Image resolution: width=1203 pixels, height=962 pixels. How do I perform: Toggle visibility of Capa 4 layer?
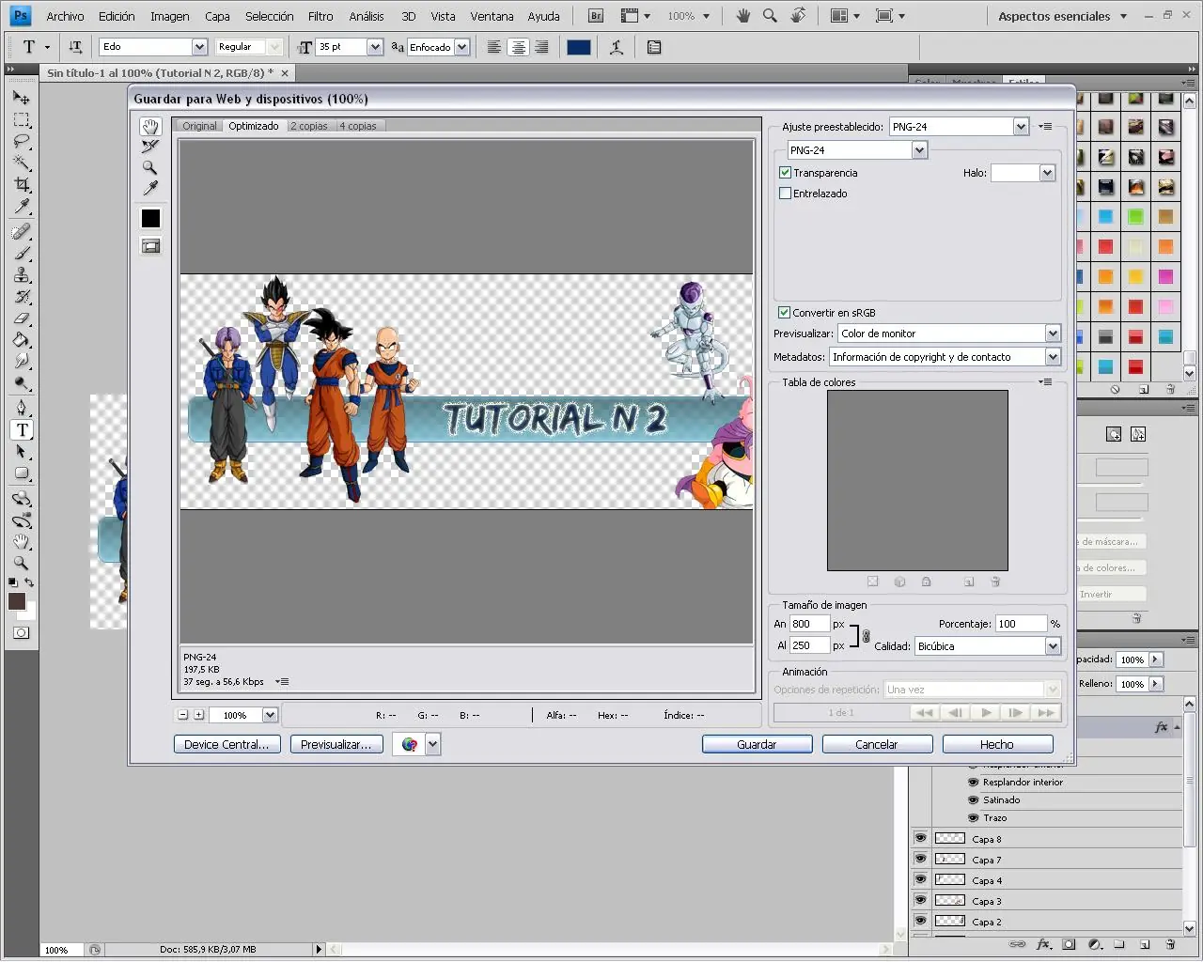[x=920, y=879]
